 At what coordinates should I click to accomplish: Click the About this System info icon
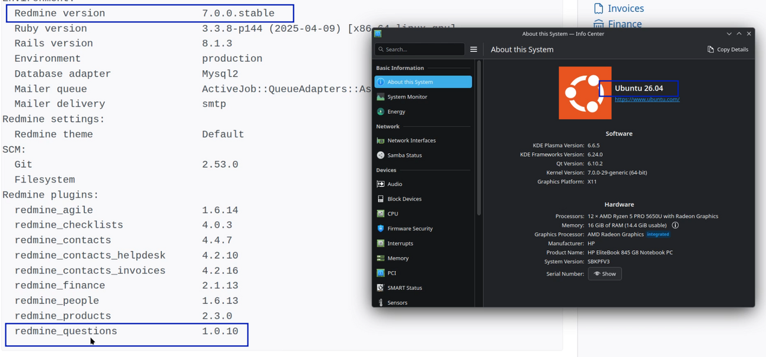tap(381, 82)
